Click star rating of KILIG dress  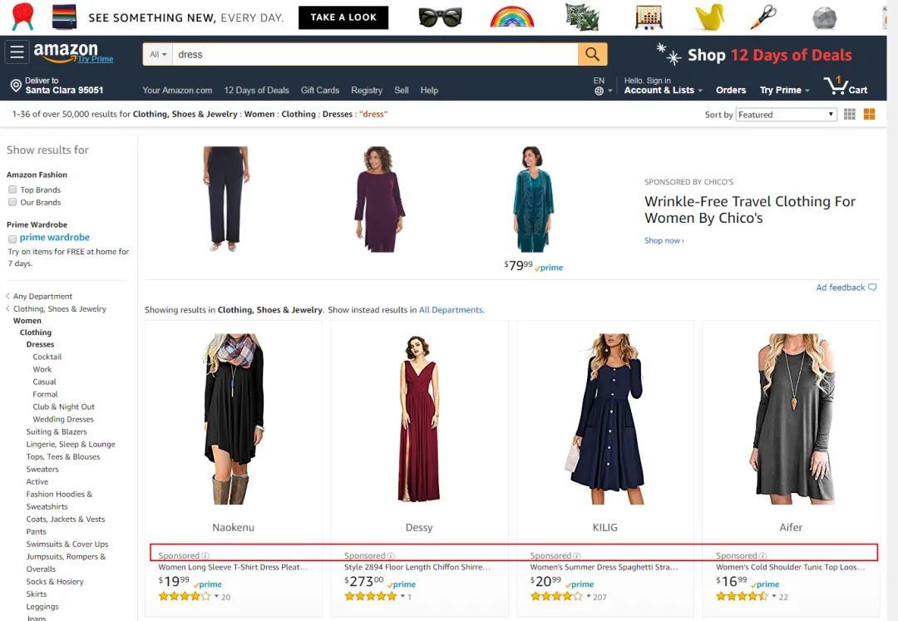(x=556, y=596)
